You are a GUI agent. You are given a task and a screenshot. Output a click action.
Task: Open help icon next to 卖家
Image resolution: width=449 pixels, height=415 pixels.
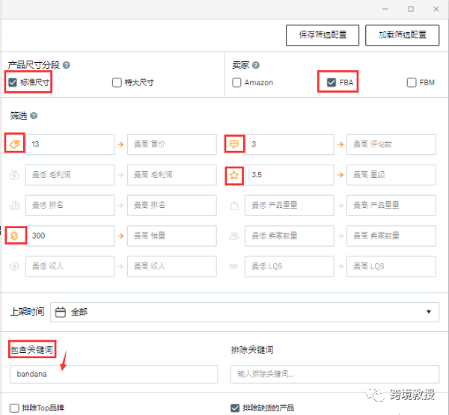pyautogui.click(x=256, y=65)
